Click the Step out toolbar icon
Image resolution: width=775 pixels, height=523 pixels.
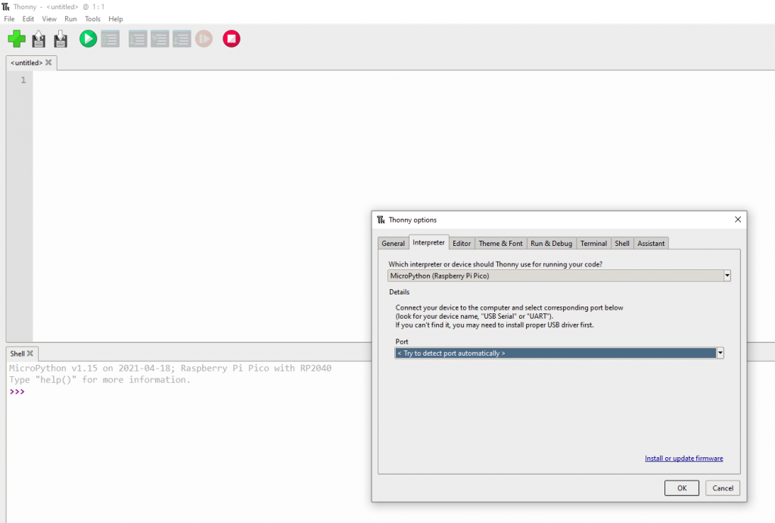[x=182, y=39]
